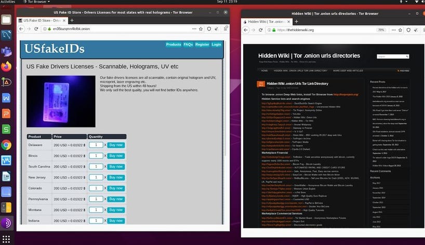
Task: Open the LibreOffice Writer document dock icon
Action: click(x=6, y=176)
